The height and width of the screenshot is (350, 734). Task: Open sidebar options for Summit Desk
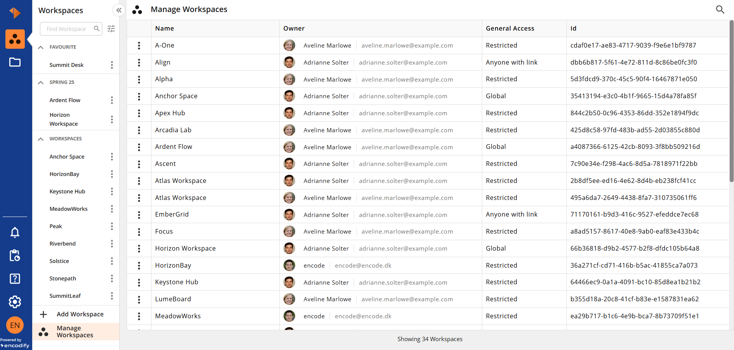[112, 65]
